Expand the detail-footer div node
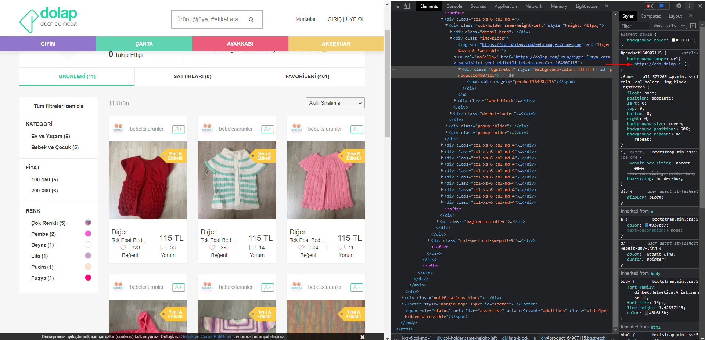 (x=451, y=113)
